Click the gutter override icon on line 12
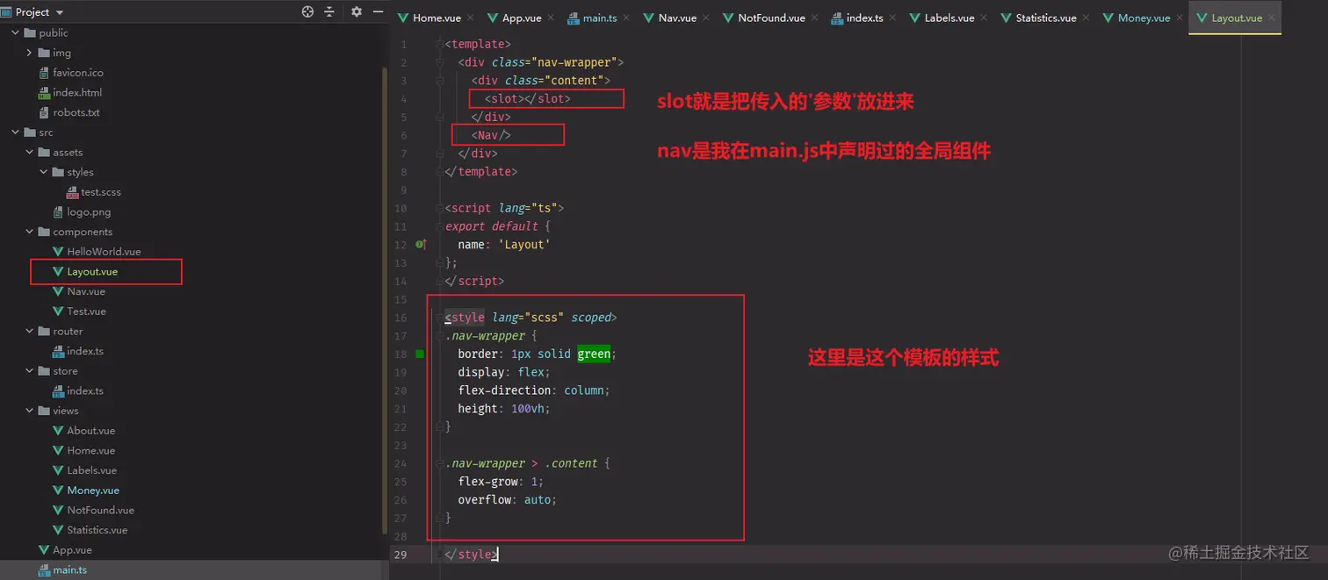The image size is (1328, 580). (x=421, y=245)
